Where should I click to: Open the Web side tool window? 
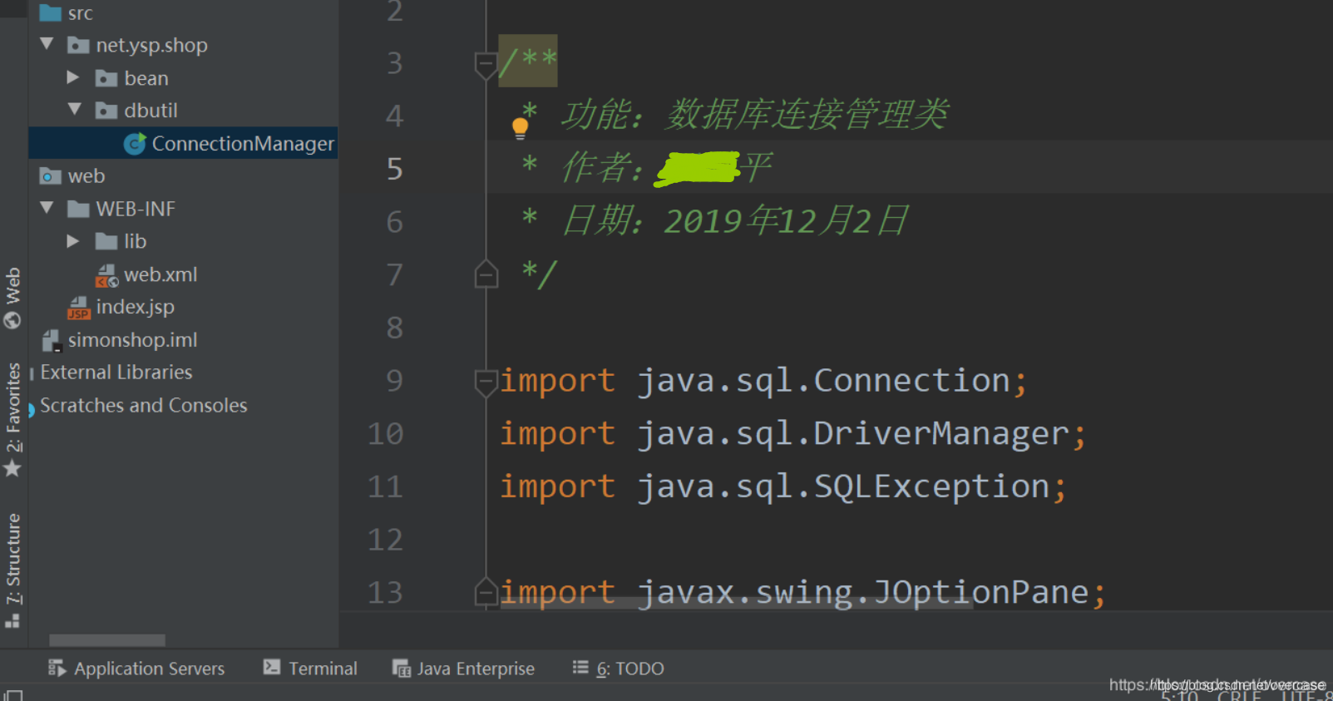coord(12,298)
